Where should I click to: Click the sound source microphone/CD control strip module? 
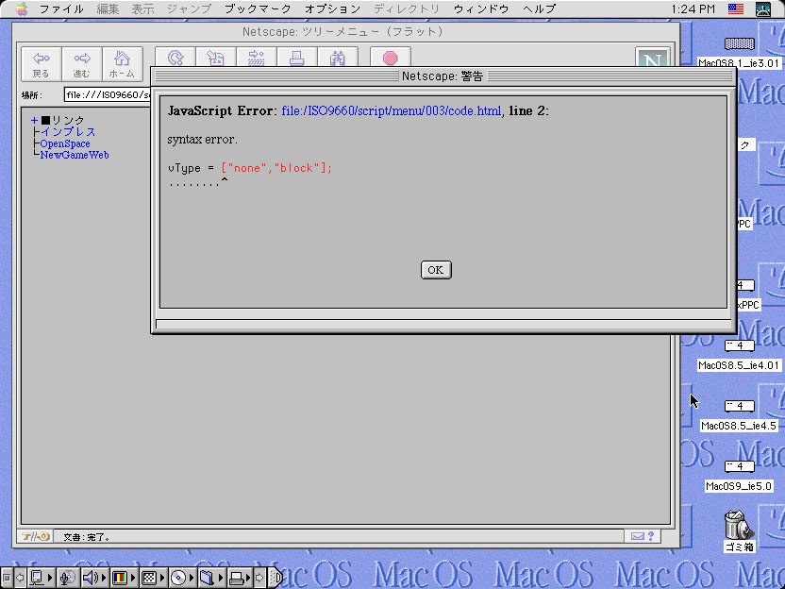point(68,578)
